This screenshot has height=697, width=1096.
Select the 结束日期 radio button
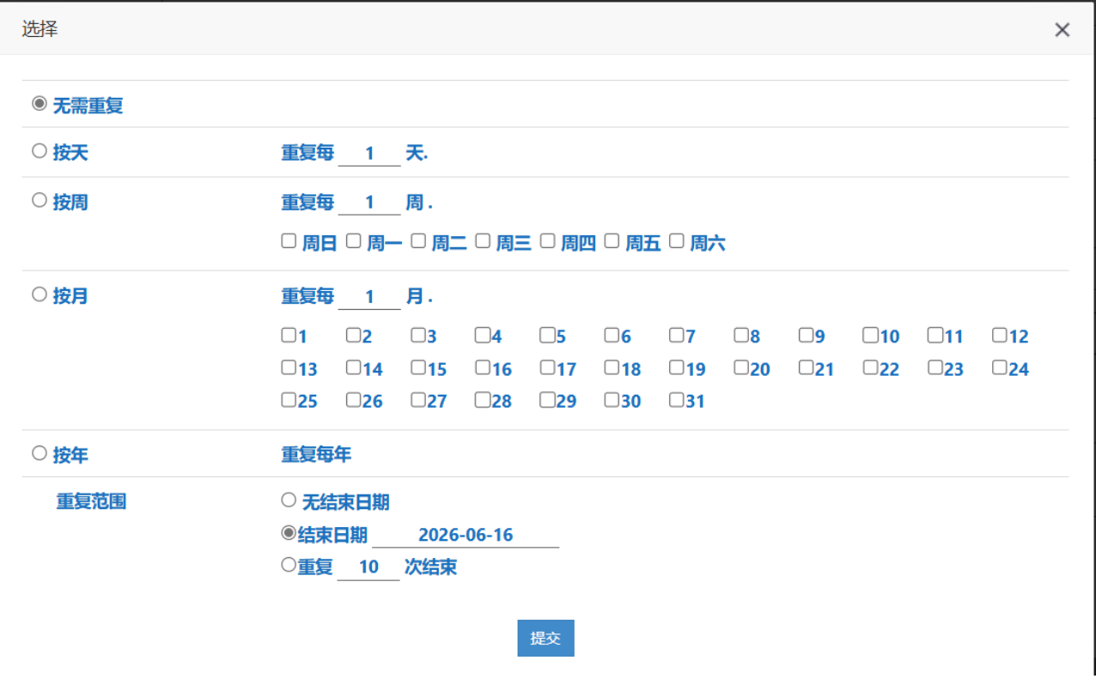click(289, 533)
